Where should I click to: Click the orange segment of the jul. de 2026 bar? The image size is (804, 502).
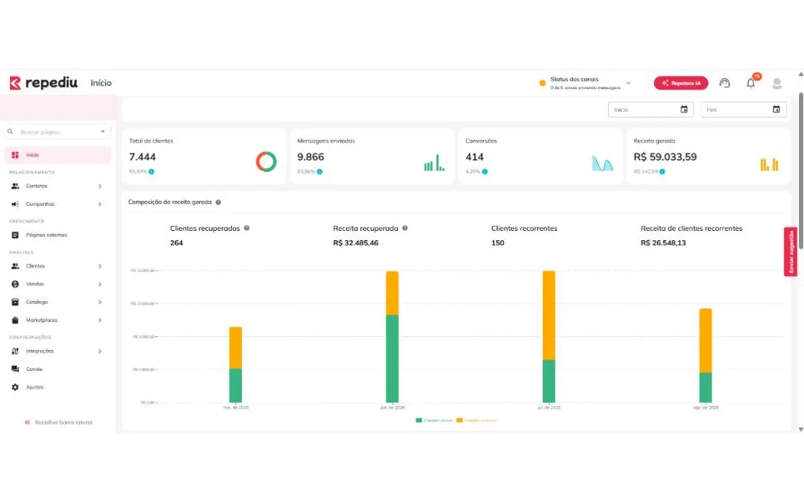548,316
